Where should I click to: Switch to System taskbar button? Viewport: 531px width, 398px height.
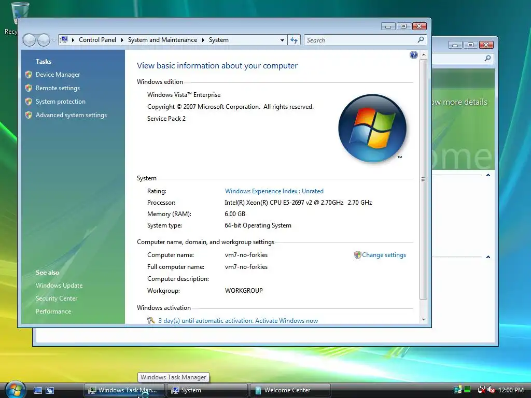point(207,390)
